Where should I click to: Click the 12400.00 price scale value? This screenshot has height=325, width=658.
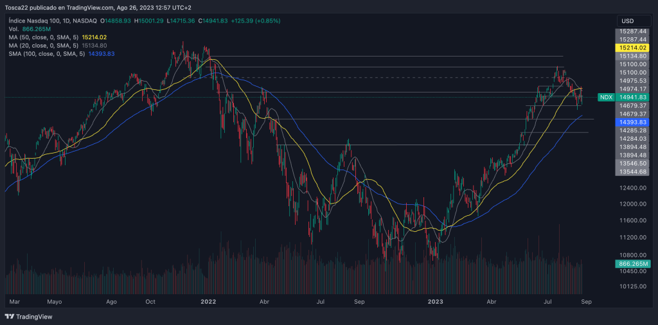pos(634,188)
